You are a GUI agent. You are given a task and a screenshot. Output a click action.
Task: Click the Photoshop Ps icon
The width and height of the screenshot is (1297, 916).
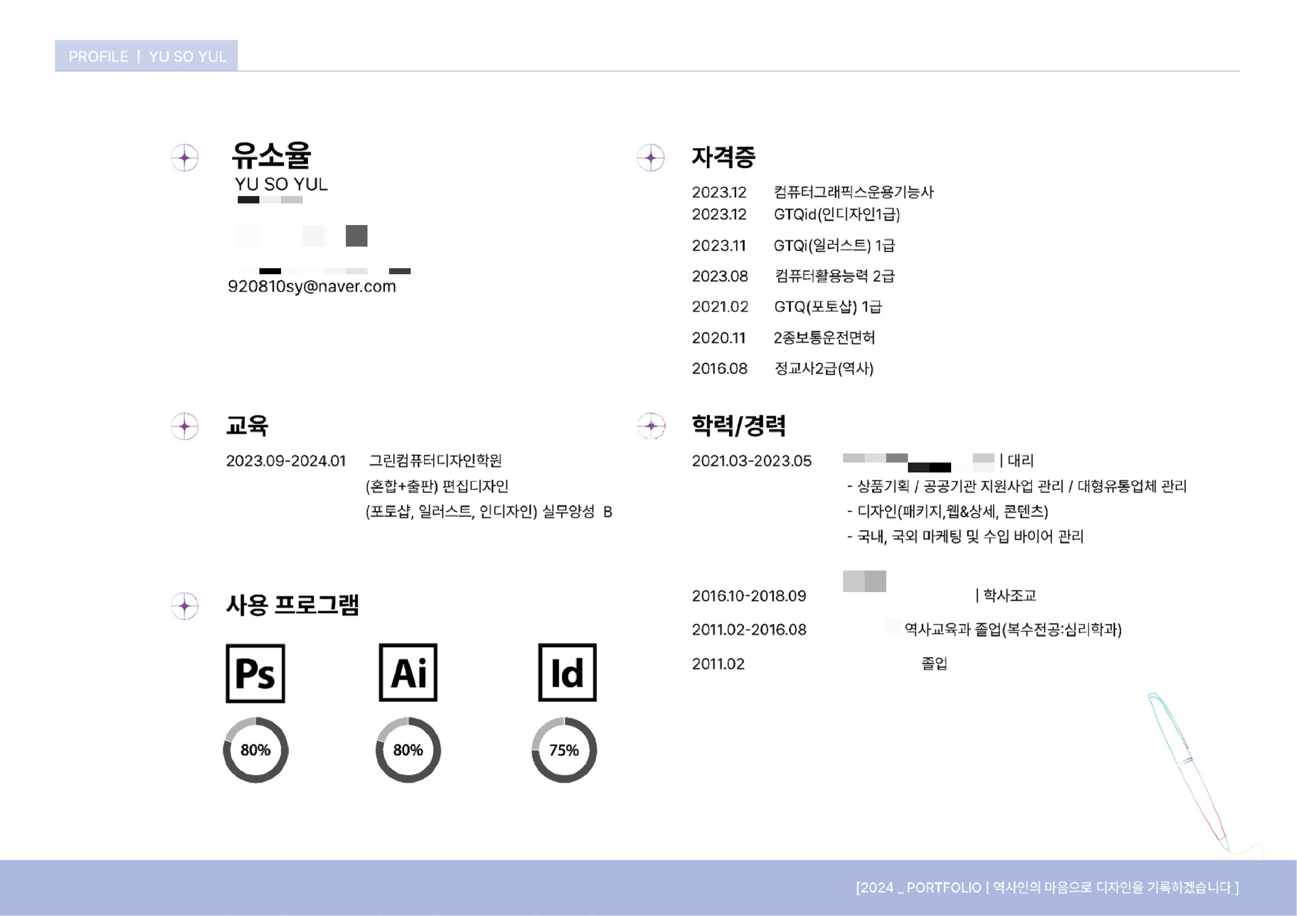pos(256,673)
